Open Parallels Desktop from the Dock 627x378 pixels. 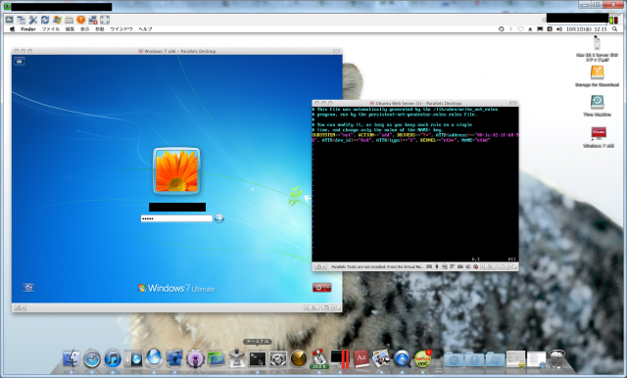coord(340,358)
